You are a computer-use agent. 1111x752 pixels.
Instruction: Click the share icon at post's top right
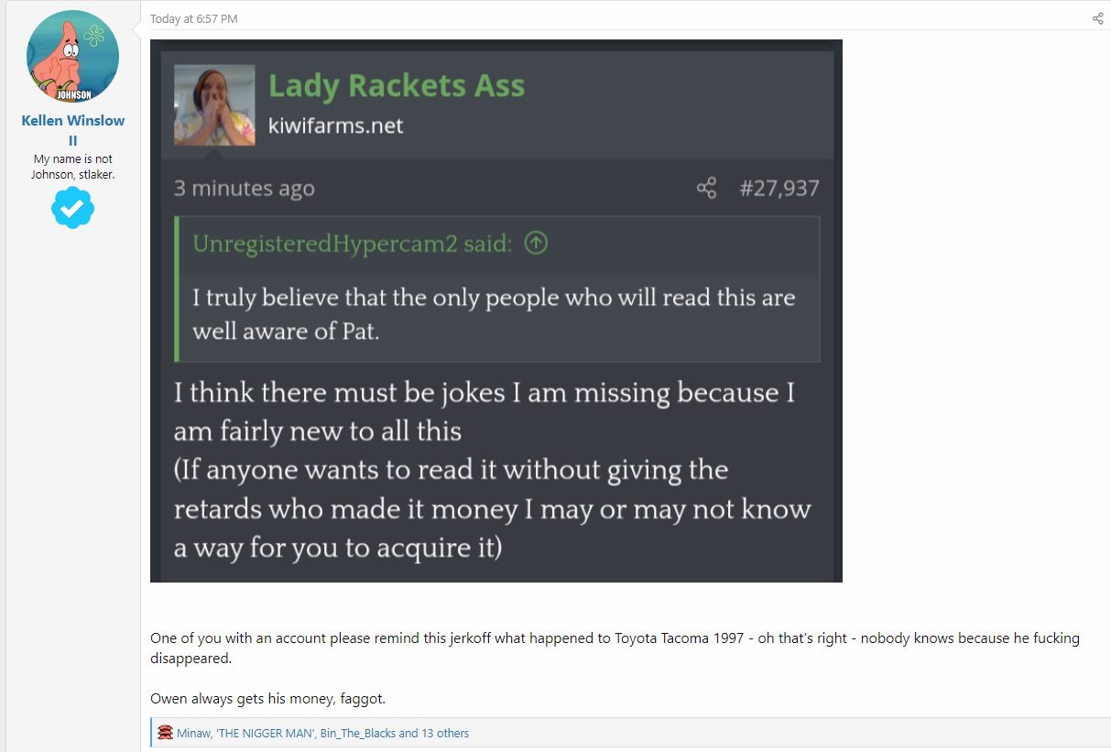1097,18
